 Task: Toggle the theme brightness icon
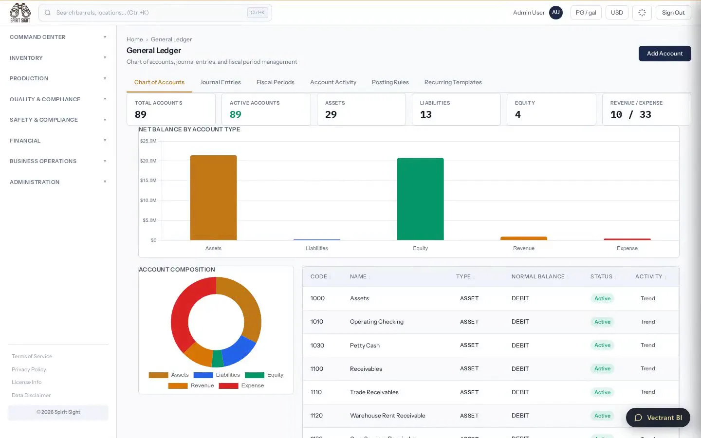coord(642,13)
